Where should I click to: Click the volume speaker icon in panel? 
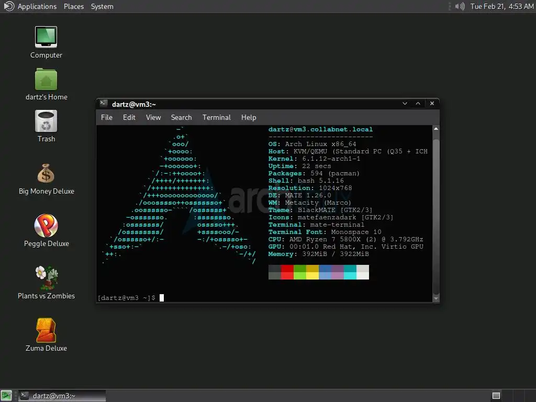[x=460, y=6]
